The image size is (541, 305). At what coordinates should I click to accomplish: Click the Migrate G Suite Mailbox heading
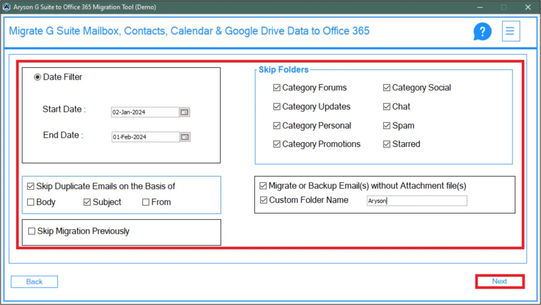189,31
